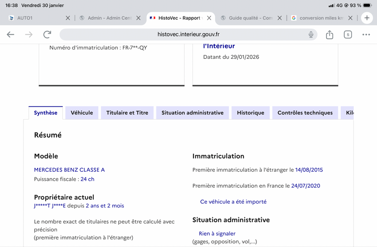
Task: Tap the histovec.interieur.gouv.fr address field
Action: point(188,34)
